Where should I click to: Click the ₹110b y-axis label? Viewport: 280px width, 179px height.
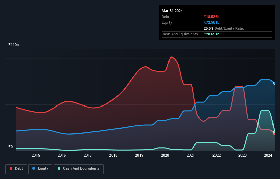(x=13, y=45)
